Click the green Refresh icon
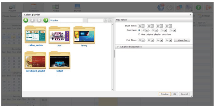Viewport: 215px width, 107px height. pyautogui.click(x=46, y=20)
